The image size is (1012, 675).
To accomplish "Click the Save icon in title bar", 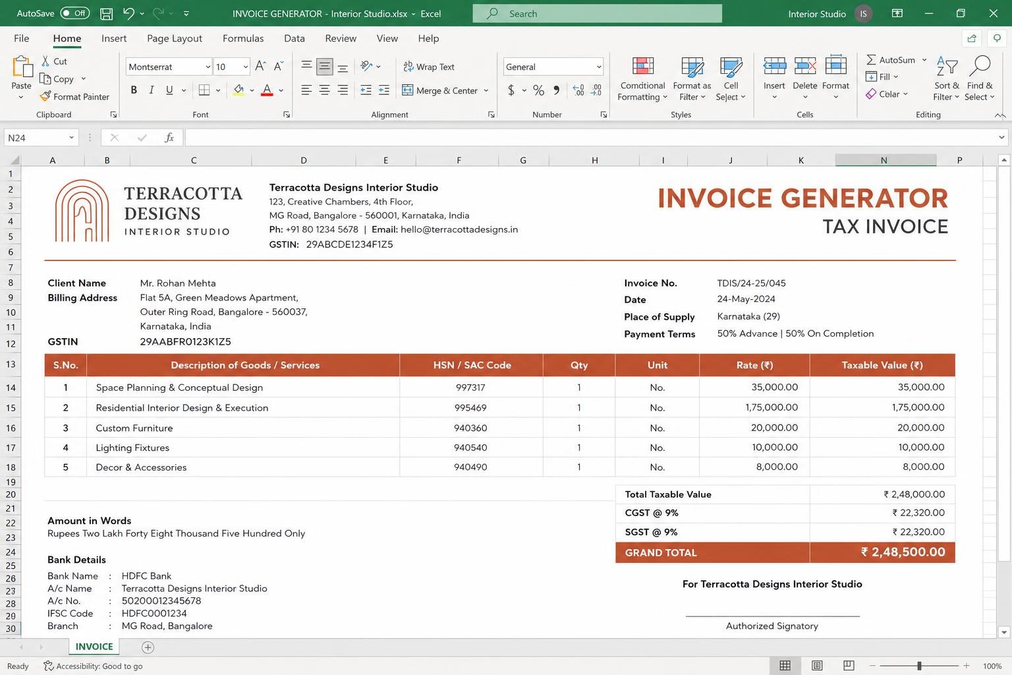I will [x=106, y=13].
